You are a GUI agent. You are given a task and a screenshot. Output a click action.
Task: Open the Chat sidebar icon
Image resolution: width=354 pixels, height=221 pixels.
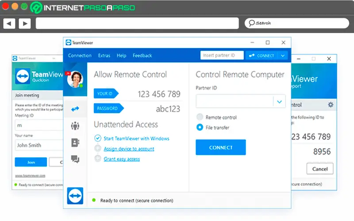[75, 160]
